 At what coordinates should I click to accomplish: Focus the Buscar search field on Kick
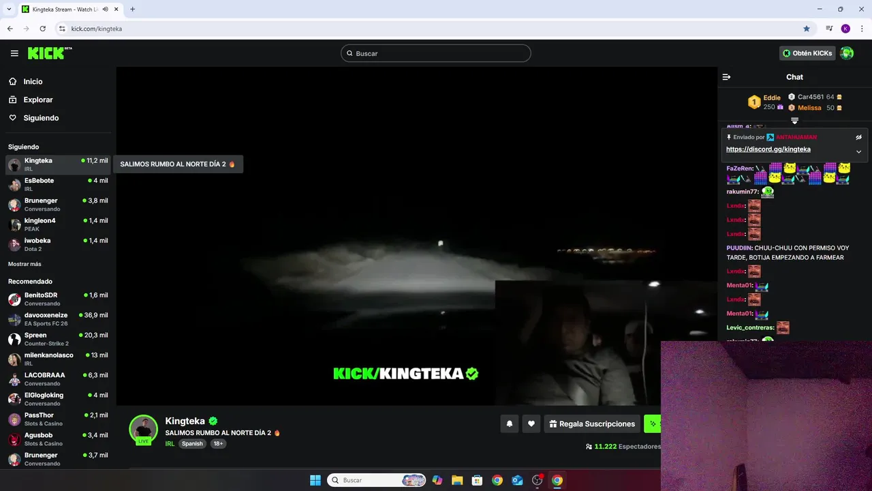coord(436,53)
